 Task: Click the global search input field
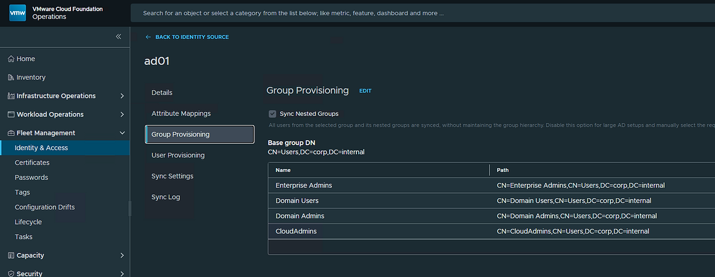click(x=423, y=13)
